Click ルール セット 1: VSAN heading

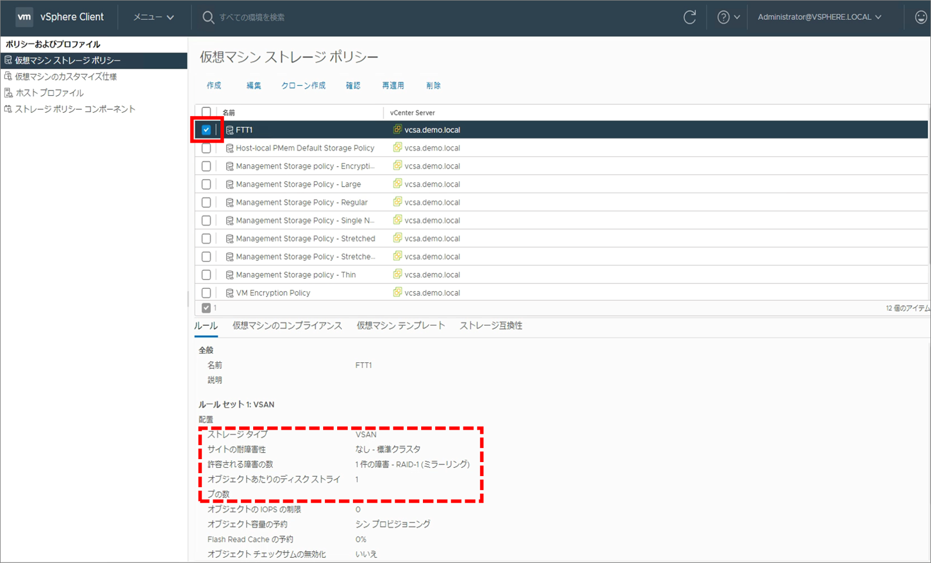(236, 404)
